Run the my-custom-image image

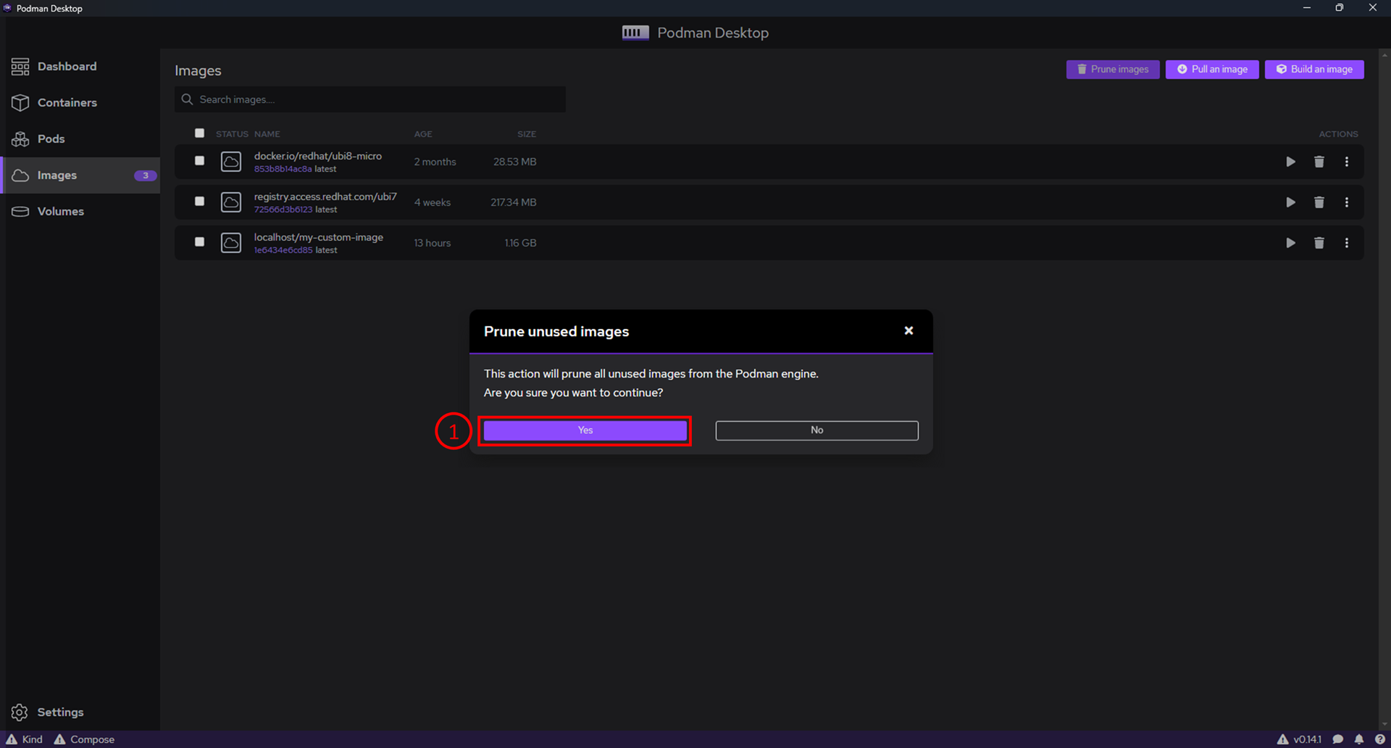click(x=1290, y=243)
